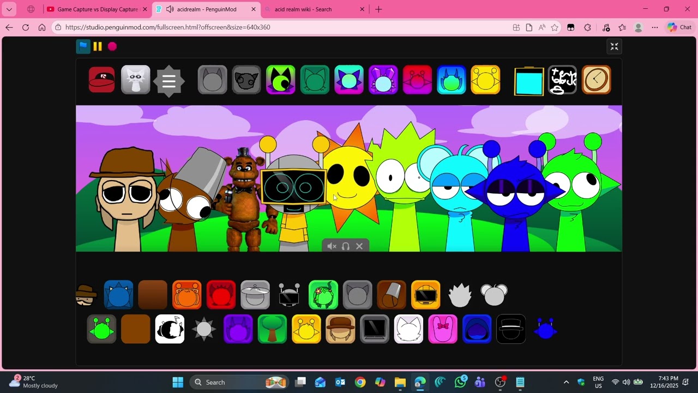Pick the white cat outline icon

point(408,329)
